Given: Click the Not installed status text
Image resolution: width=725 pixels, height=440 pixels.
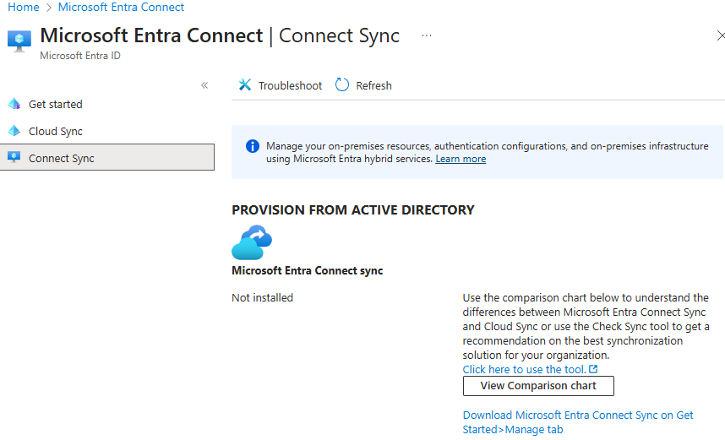Looking at the screenshot, I should [x=262, y=297].
